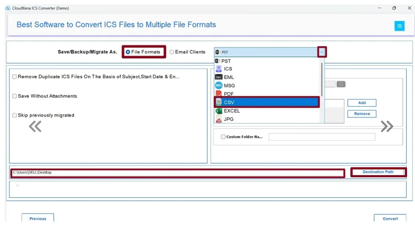Screen dimensions: 415x225
Task: Select CSV in format list
Action: pos(267,102)
